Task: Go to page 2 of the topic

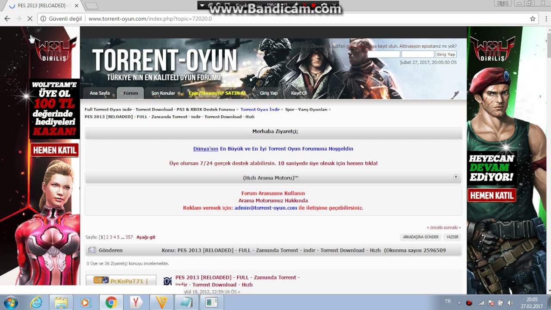Action: click(x=108, y=237)
